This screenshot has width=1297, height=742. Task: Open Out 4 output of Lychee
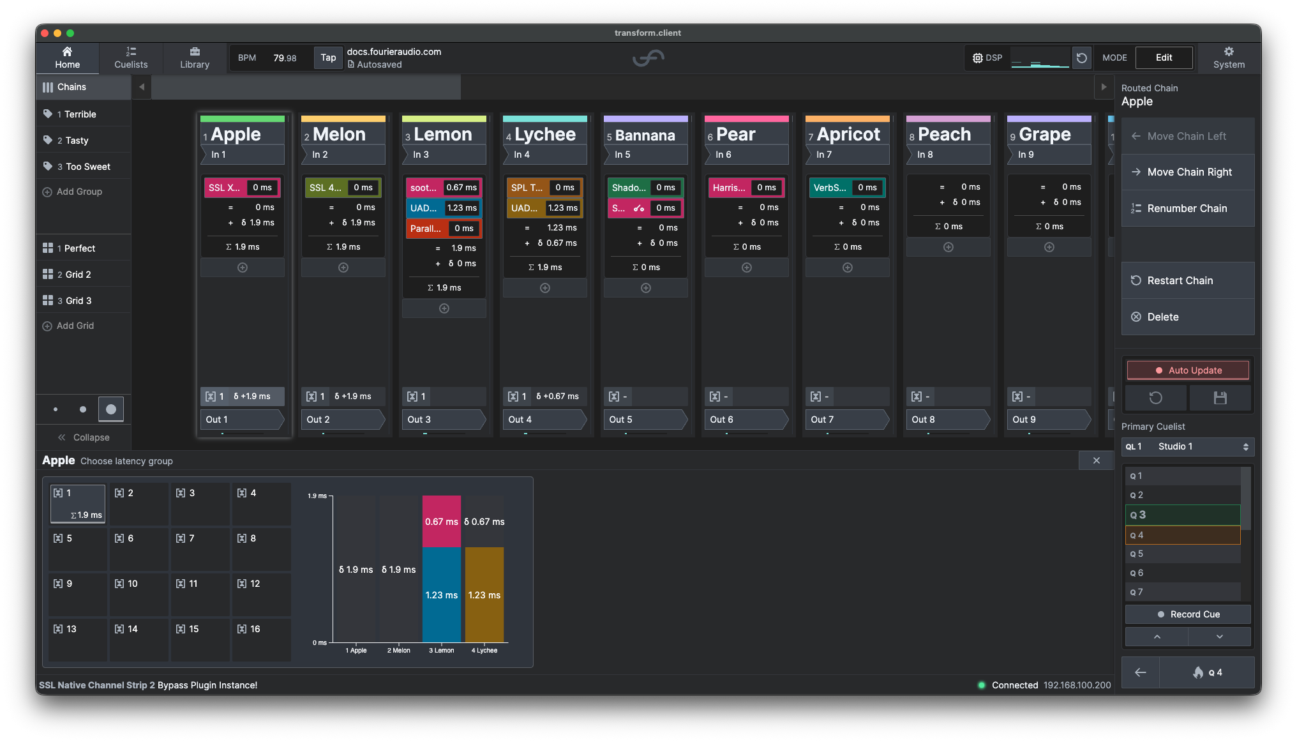(x=545, y=420)
